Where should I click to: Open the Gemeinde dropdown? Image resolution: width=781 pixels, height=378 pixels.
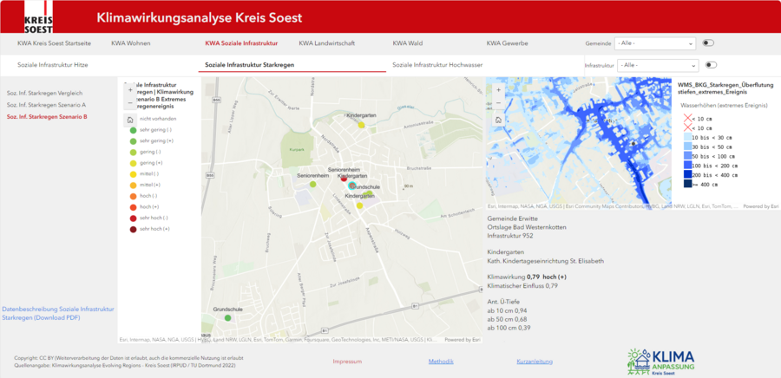point(655,42)
